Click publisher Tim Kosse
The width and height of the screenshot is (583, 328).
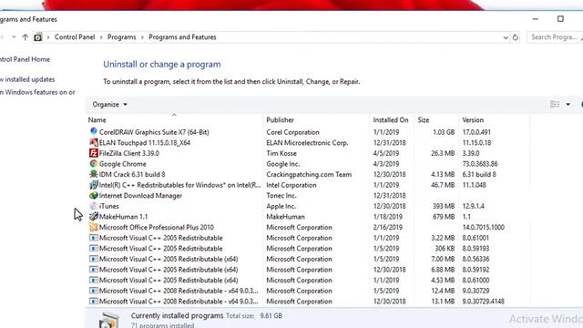(281, 153)
